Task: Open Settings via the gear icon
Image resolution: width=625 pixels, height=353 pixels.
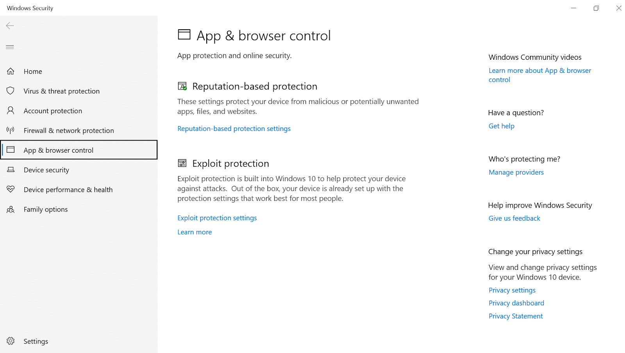Action: click(11, 341)
